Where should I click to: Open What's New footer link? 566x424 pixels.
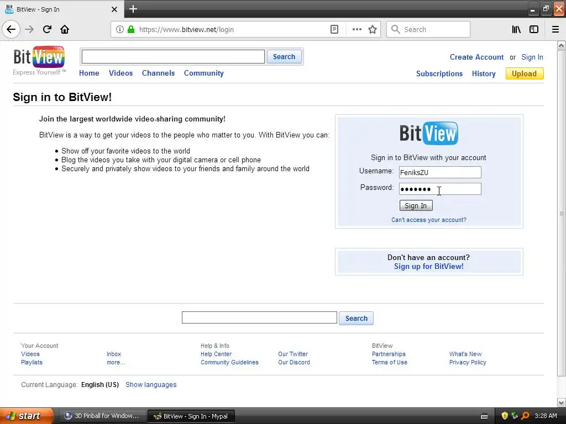(x=465, y=354)
